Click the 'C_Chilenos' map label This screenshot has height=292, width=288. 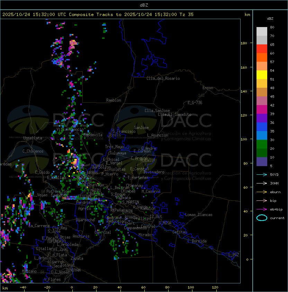33,151
